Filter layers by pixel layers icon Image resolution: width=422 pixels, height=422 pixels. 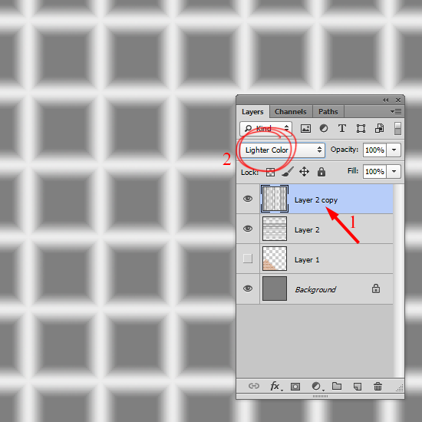305,128
